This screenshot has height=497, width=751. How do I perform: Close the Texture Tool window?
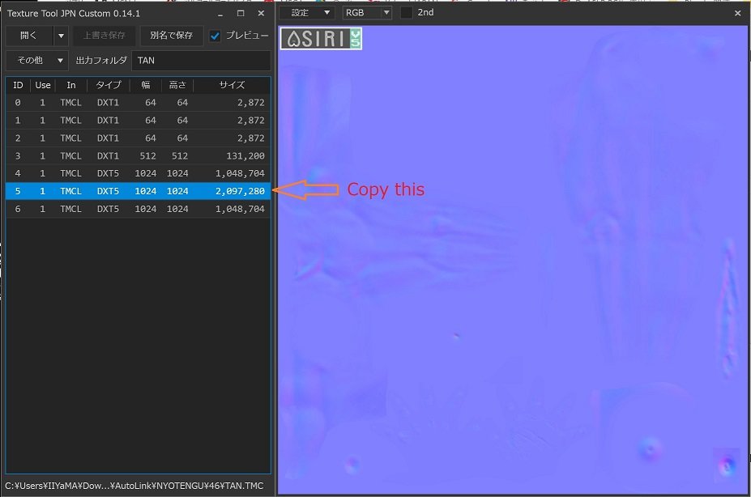click(261, 14)
